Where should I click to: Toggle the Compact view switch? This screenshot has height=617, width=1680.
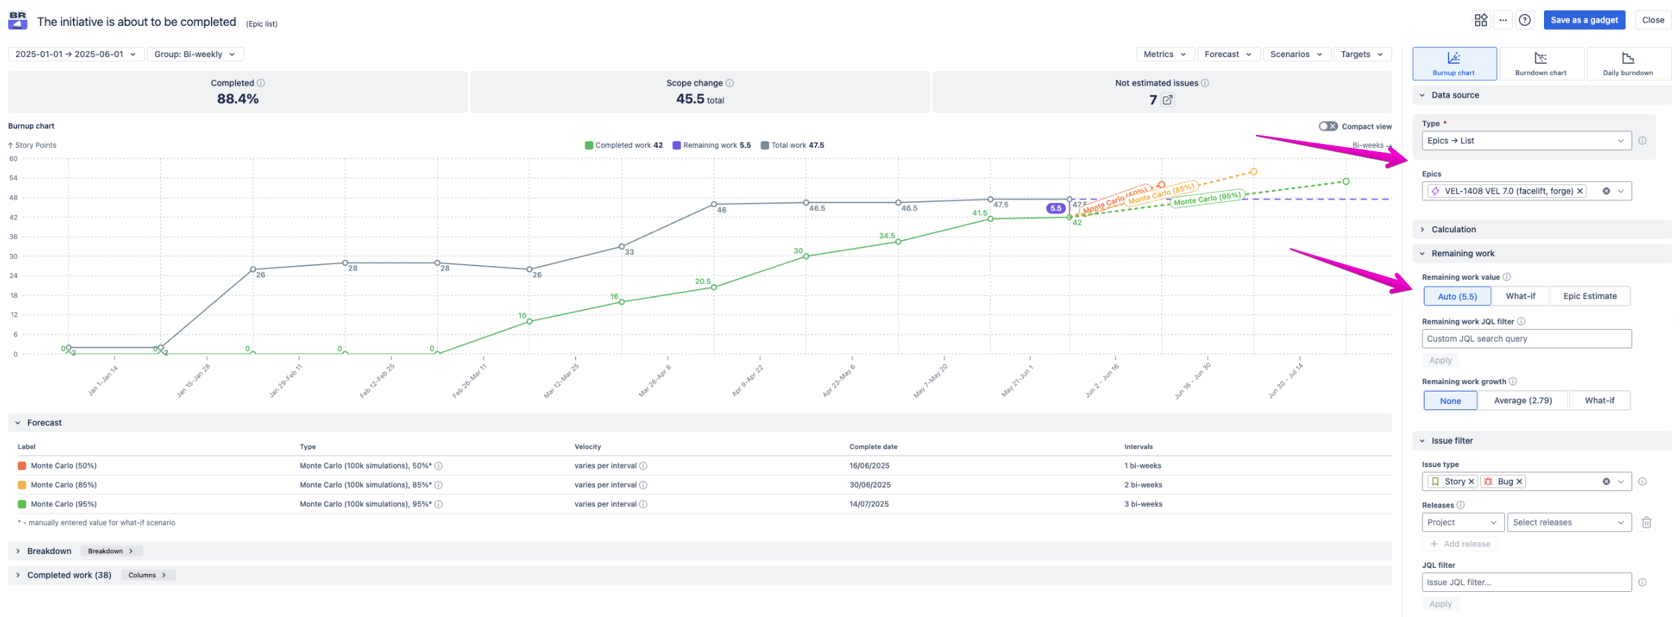(1328, 126)
